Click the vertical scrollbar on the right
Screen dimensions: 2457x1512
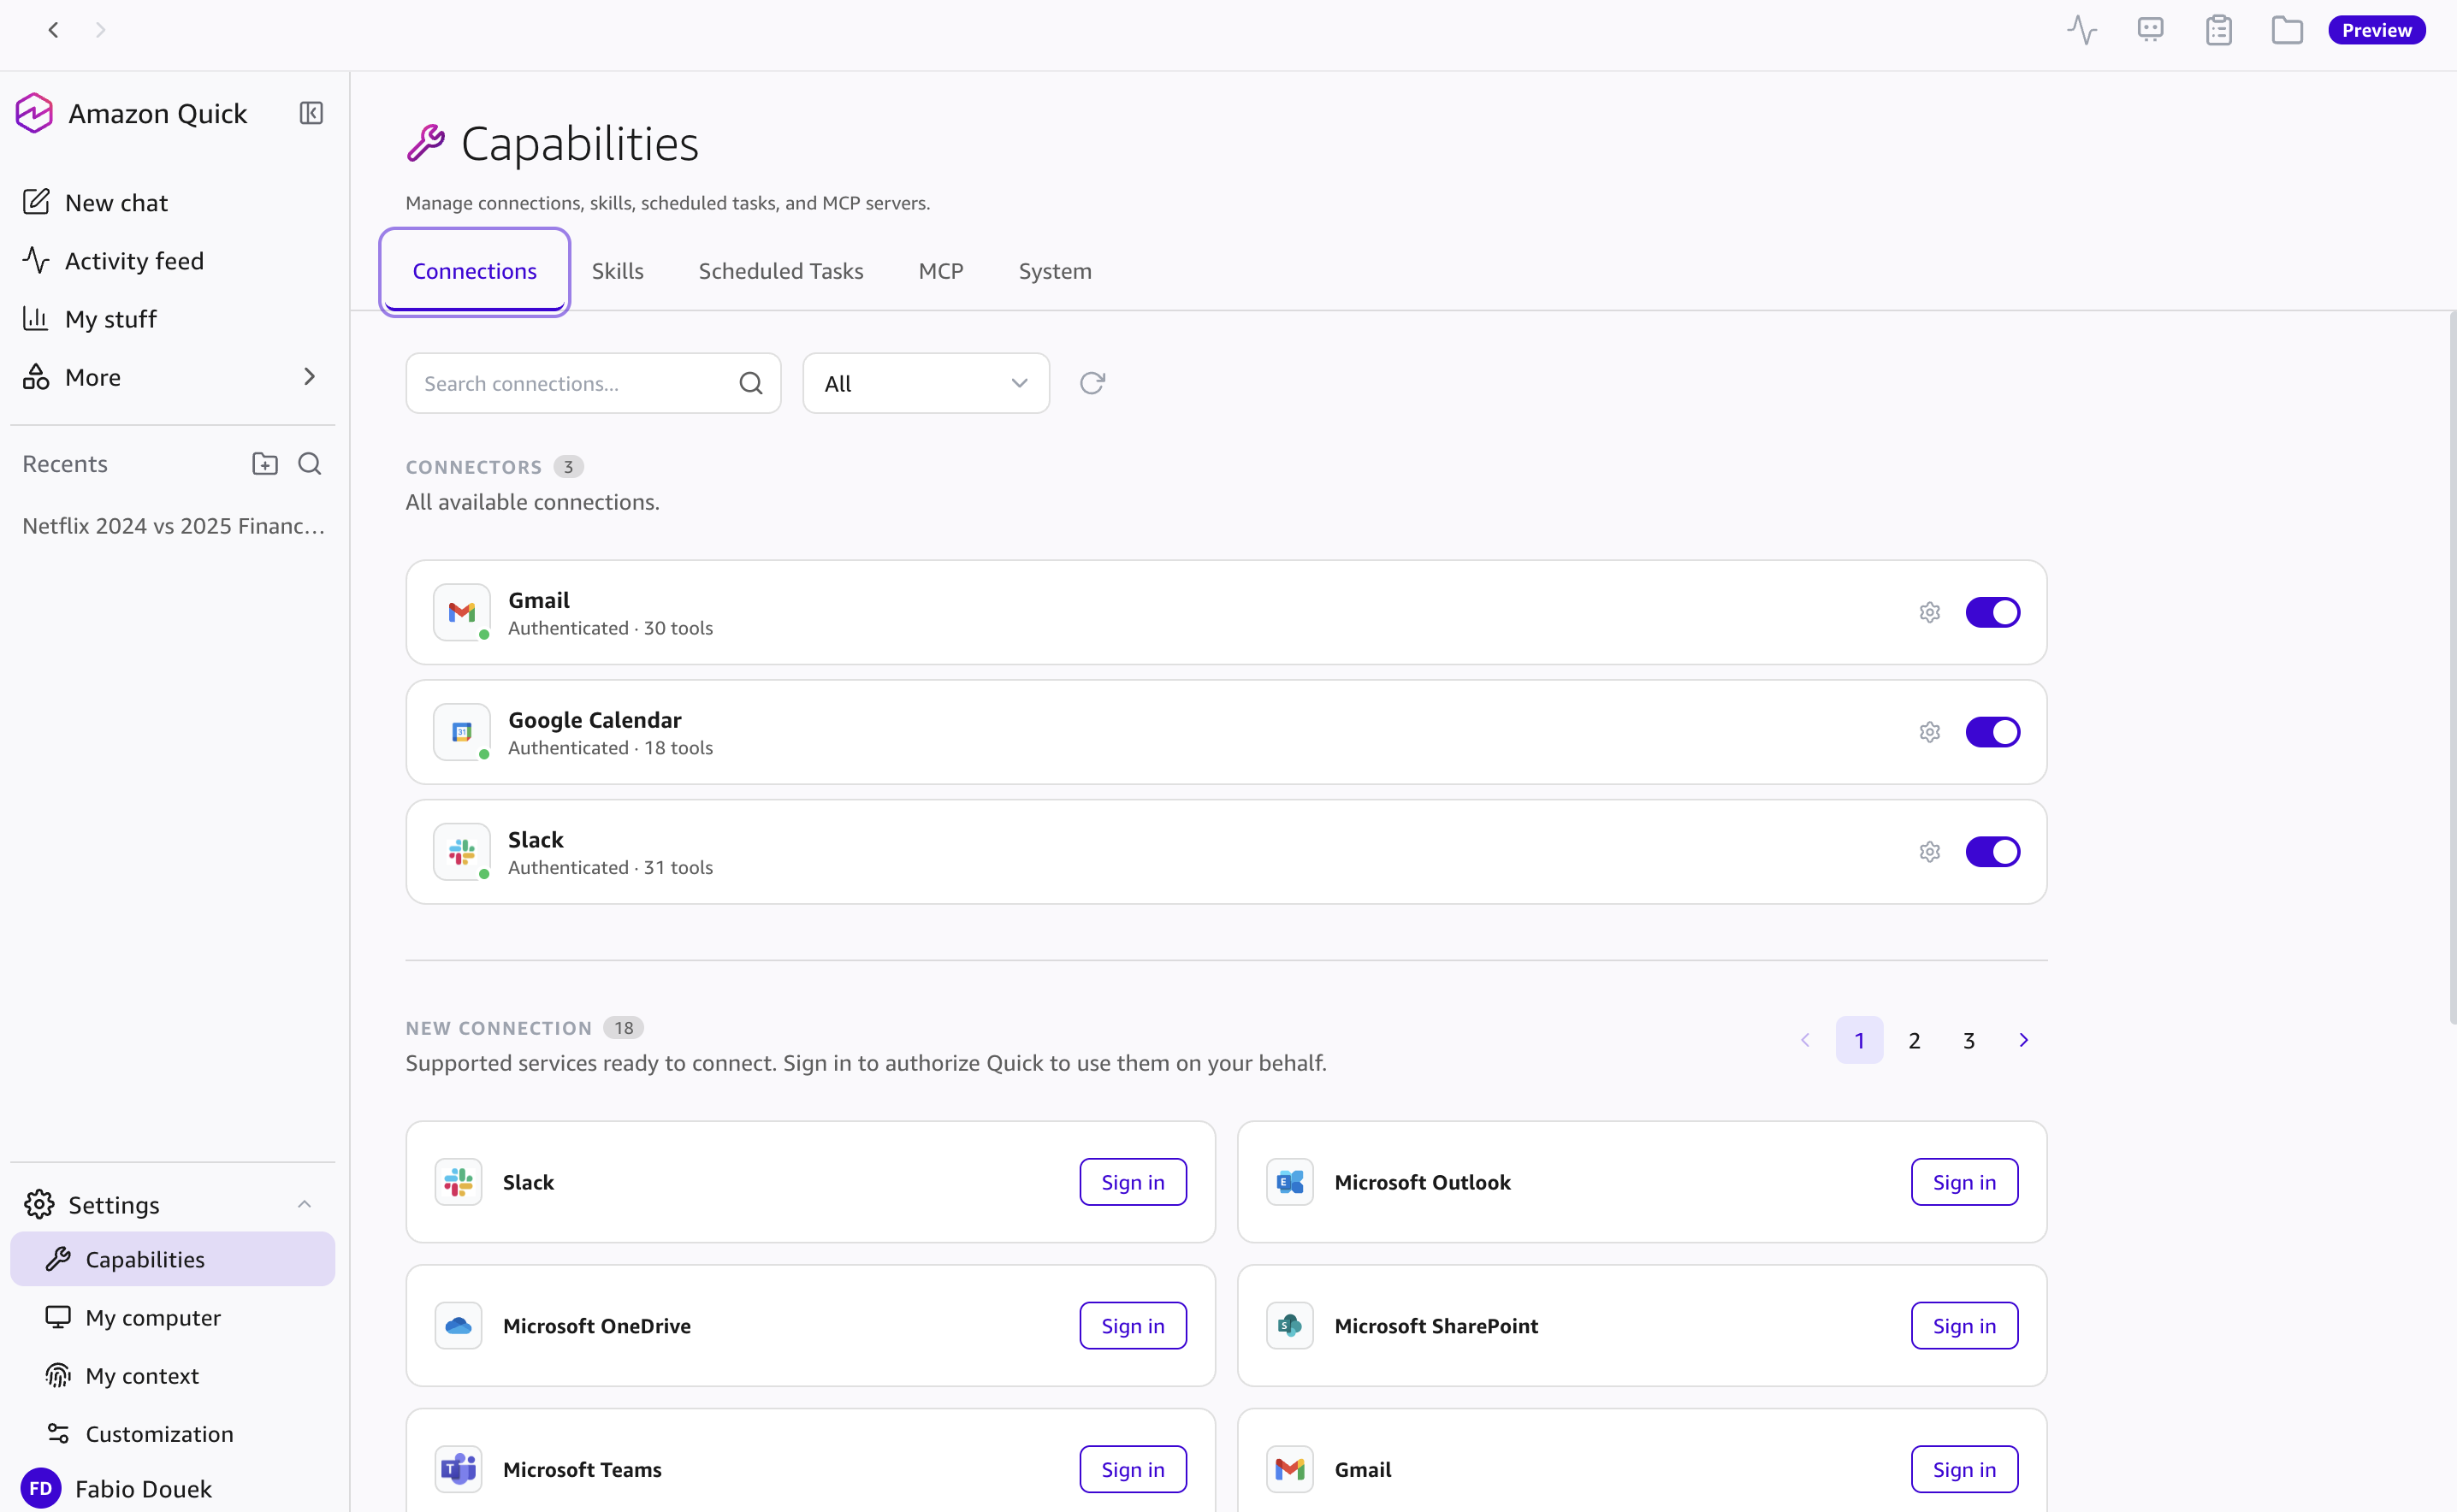point(2452,668)
